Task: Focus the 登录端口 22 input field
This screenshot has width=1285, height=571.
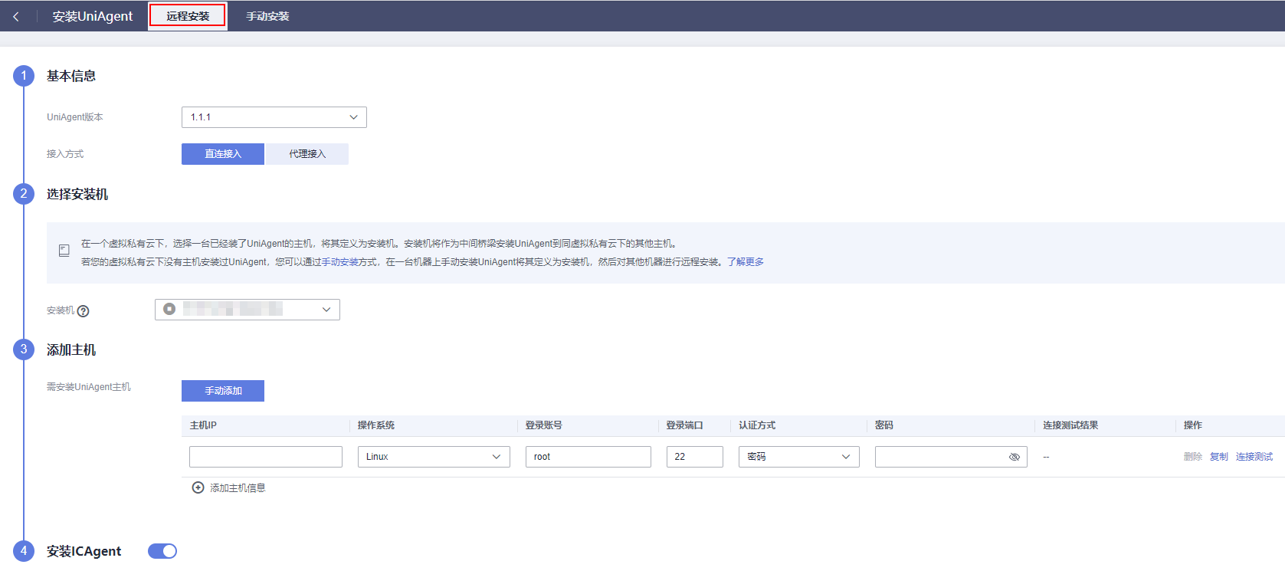Action: click(695, 457)
